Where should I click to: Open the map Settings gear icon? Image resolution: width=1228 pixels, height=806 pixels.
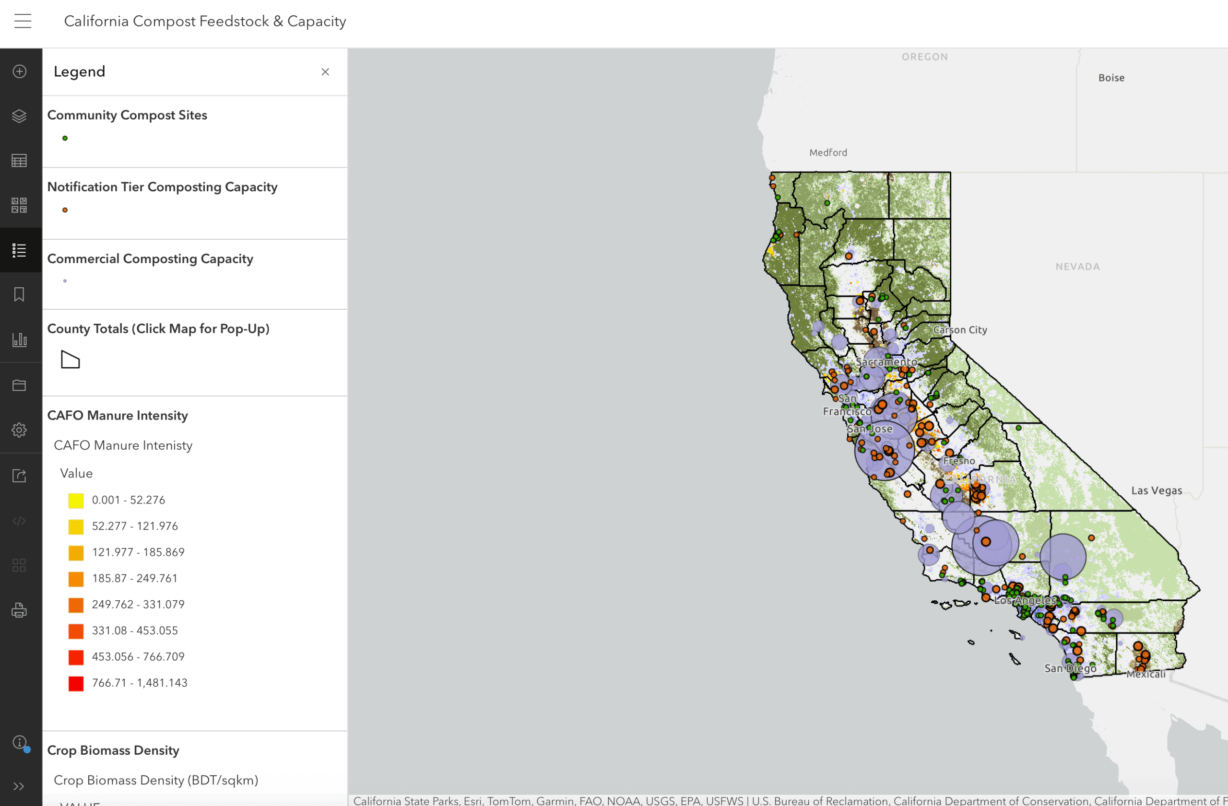20,430
